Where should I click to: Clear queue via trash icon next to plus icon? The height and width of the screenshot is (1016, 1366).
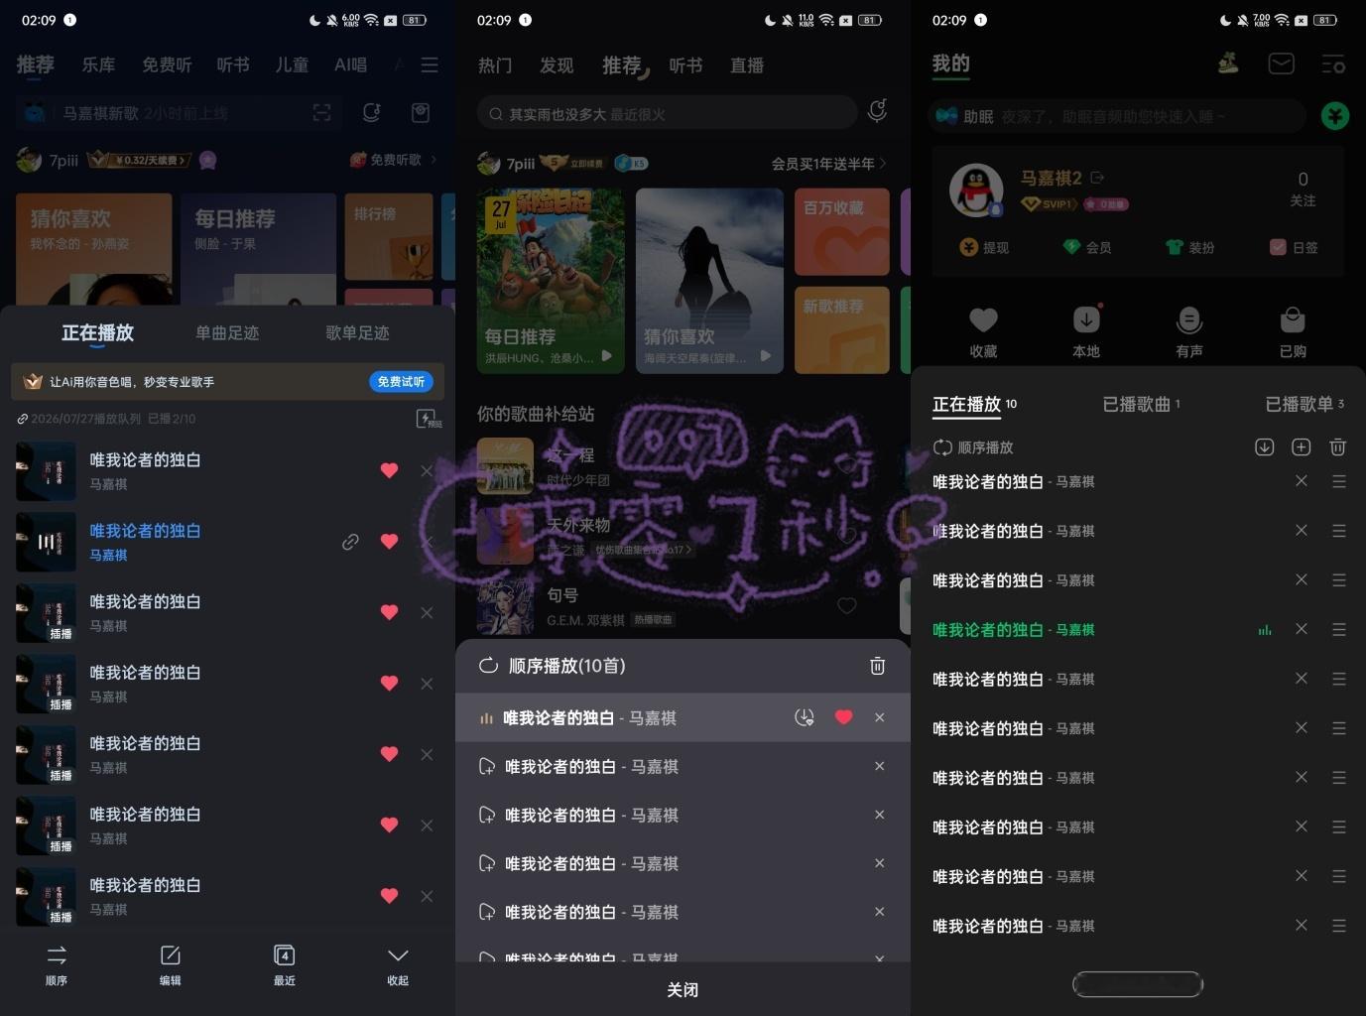[x=1337, y=447]
